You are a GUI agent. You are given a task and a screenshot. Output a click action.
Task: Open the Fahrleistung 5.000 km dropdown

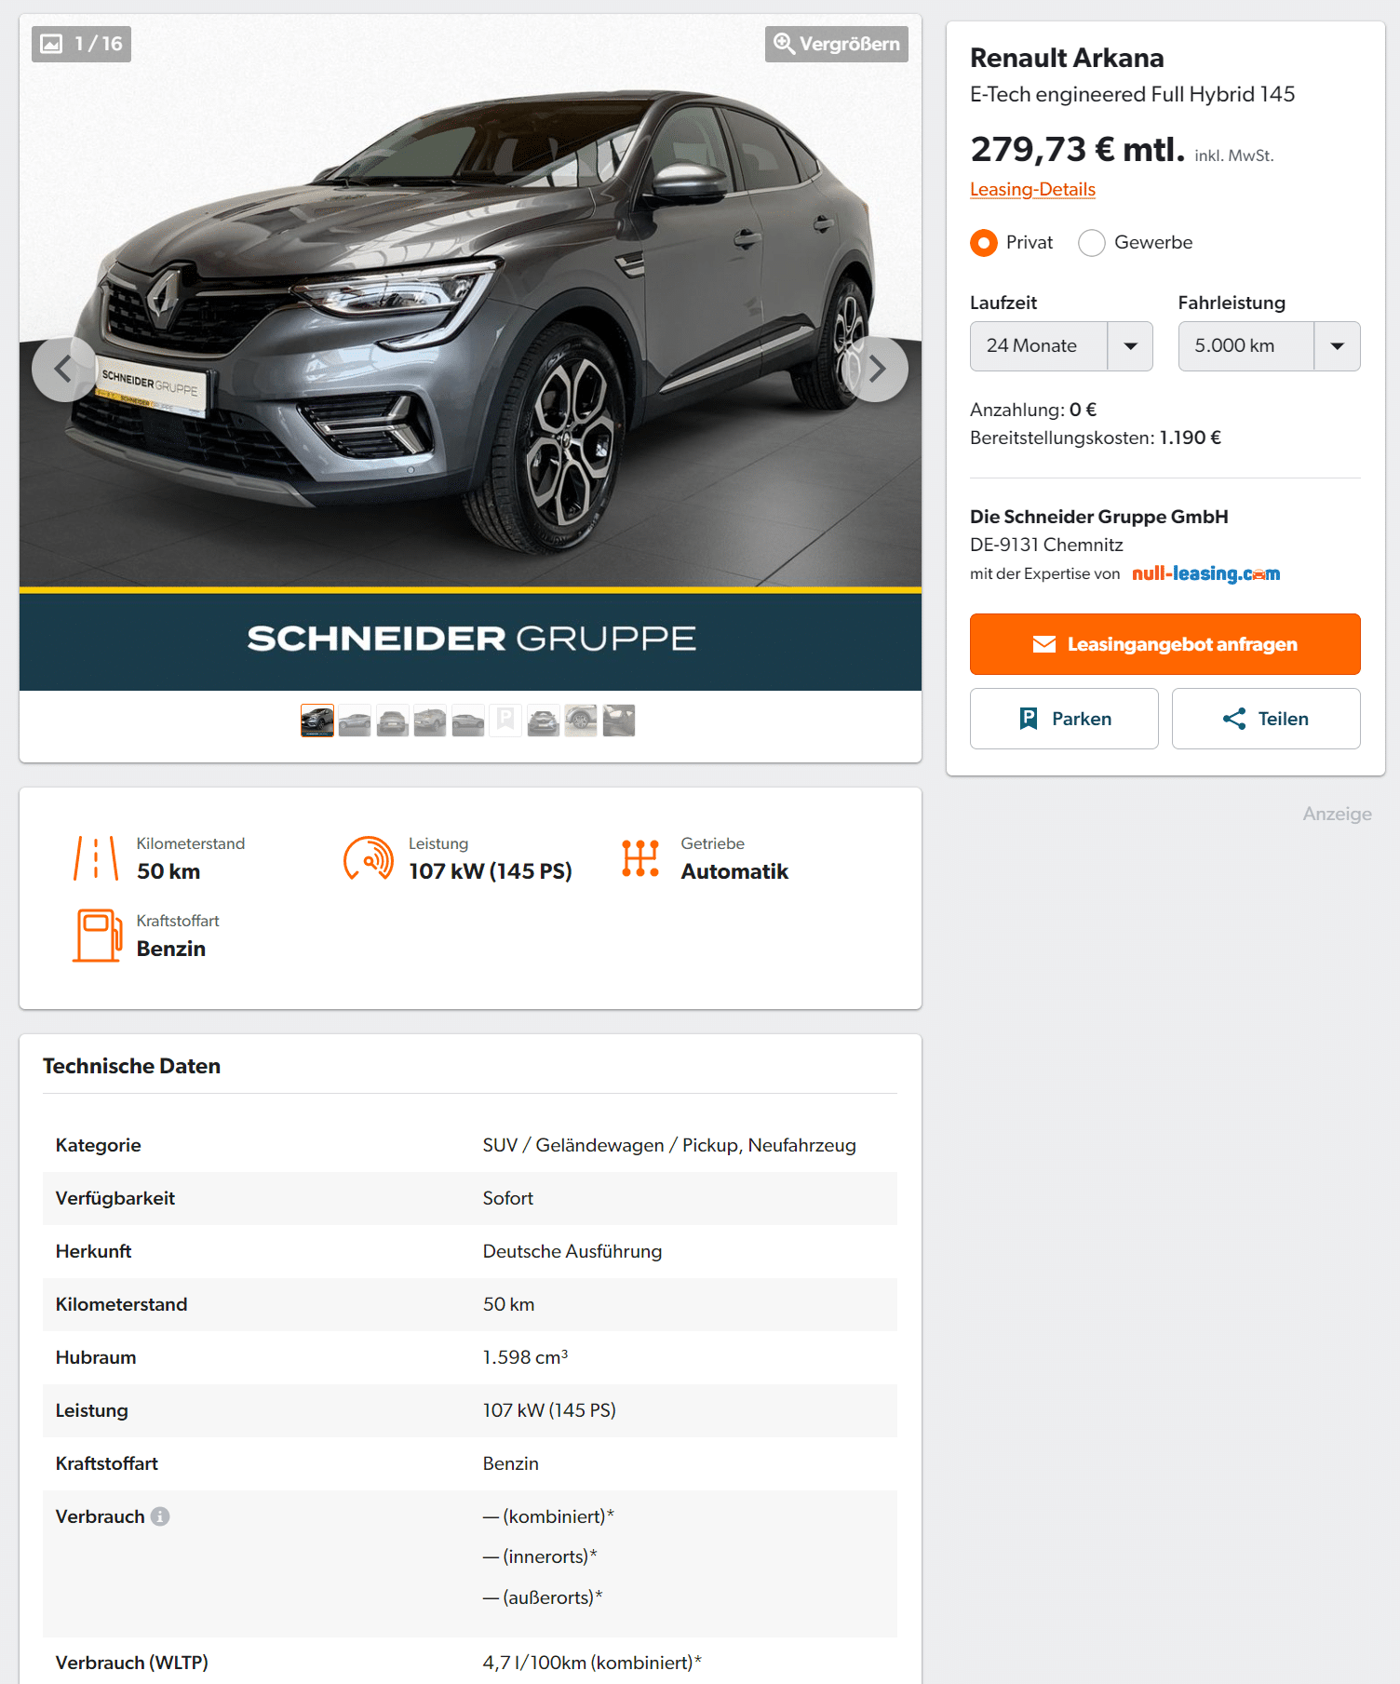(1269, 346)
